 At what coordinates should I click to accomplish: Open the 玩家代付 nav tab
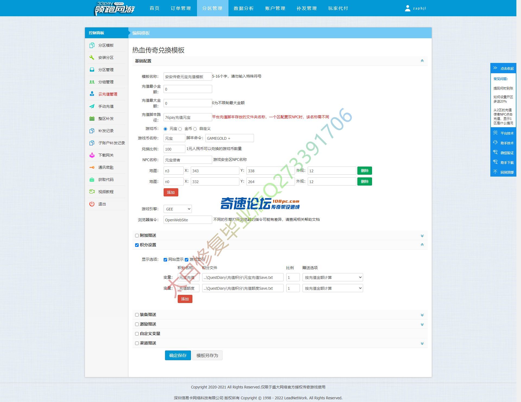tap(338, 8)
